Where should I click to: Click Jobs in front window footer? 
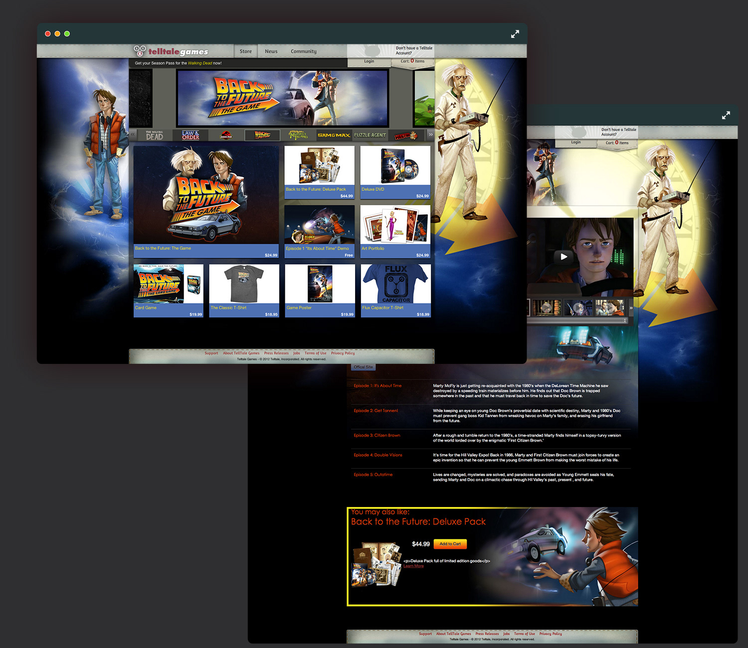click(x=297, y=353)
